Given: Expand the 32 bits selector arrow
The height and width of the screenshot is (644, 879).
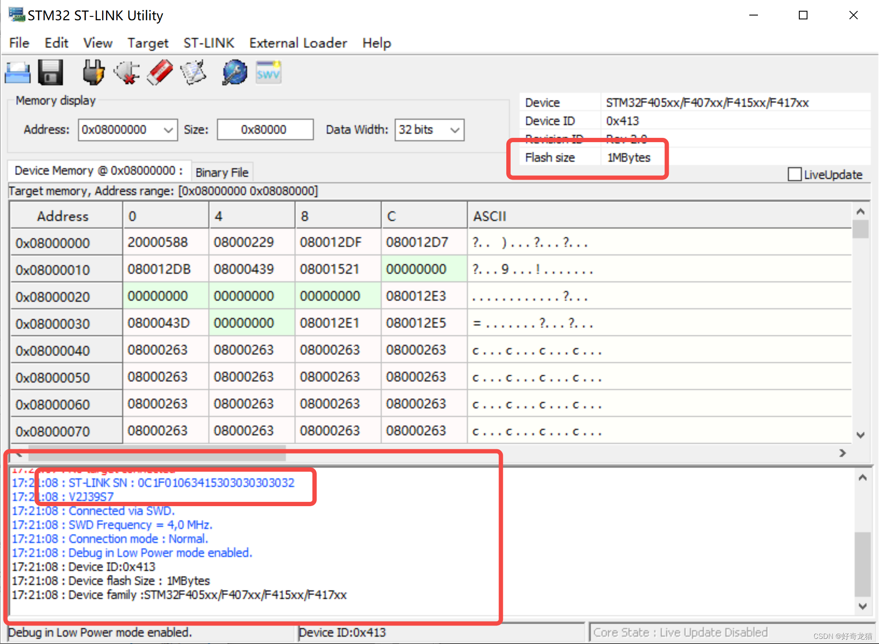Looking at the screenshot, I should coord(455,129).
